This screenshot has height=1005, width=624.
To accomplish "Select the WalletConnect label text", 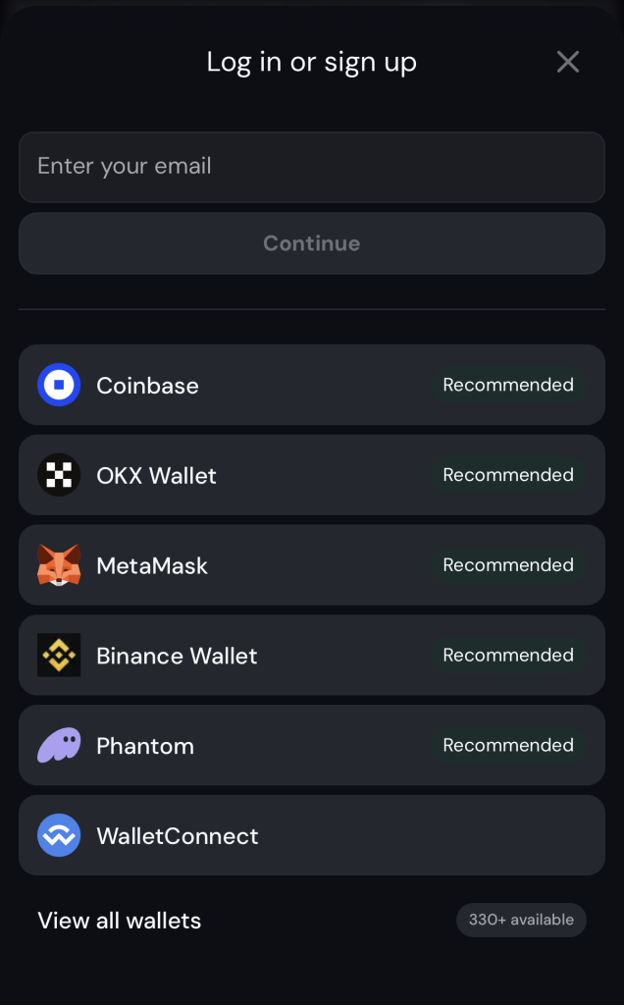I will pyautogui.click(x=178, y=837).
